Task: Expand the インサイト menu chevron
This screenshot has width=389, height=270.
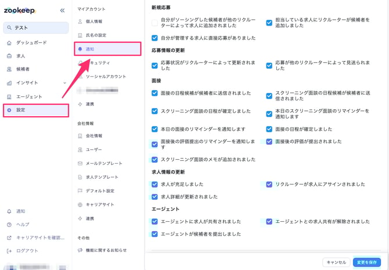Action: pos(65,83)
